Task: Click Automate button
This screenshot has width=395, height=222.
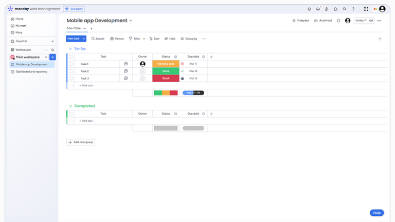Action: click(x=323, y=21)
